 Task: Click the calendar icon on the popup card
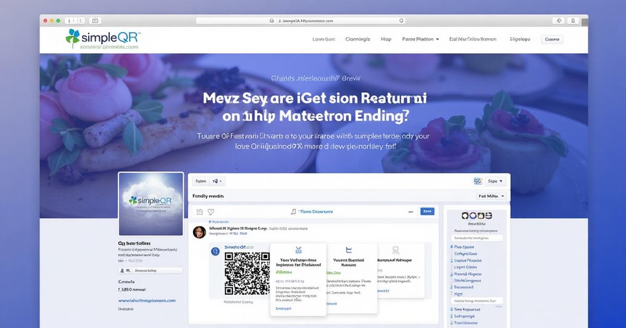click(x=298, y=250)
